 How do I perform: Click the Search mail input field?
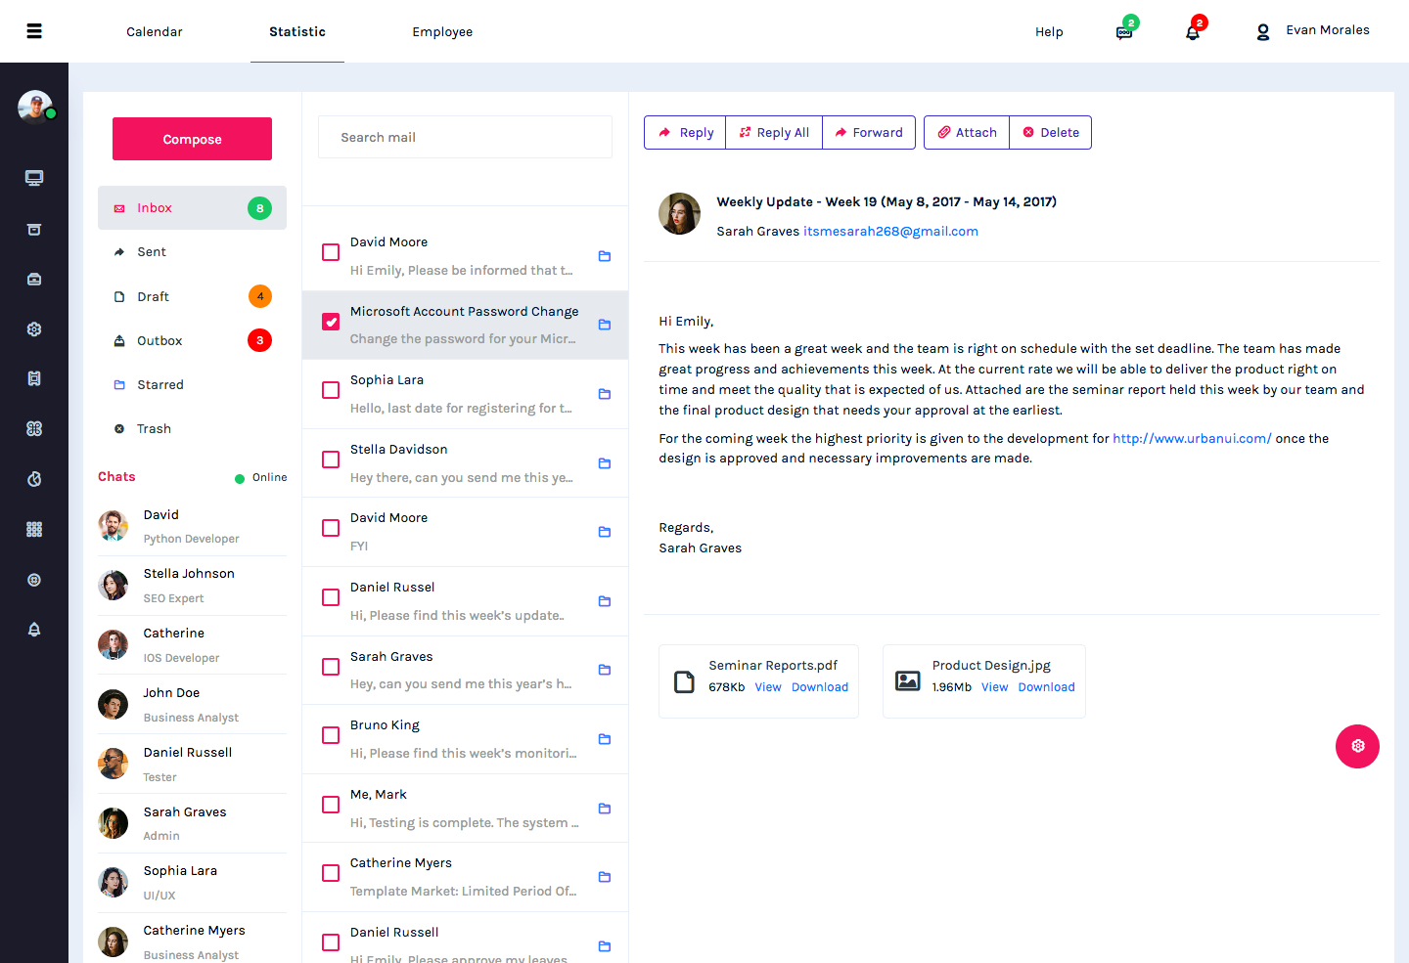(465, 138)
